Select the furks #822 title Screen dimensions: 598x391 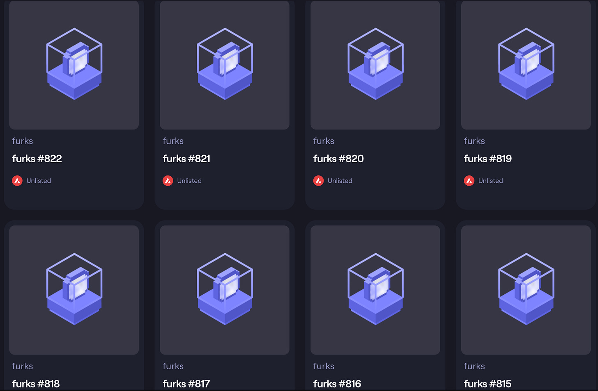(x=37, y=159)
